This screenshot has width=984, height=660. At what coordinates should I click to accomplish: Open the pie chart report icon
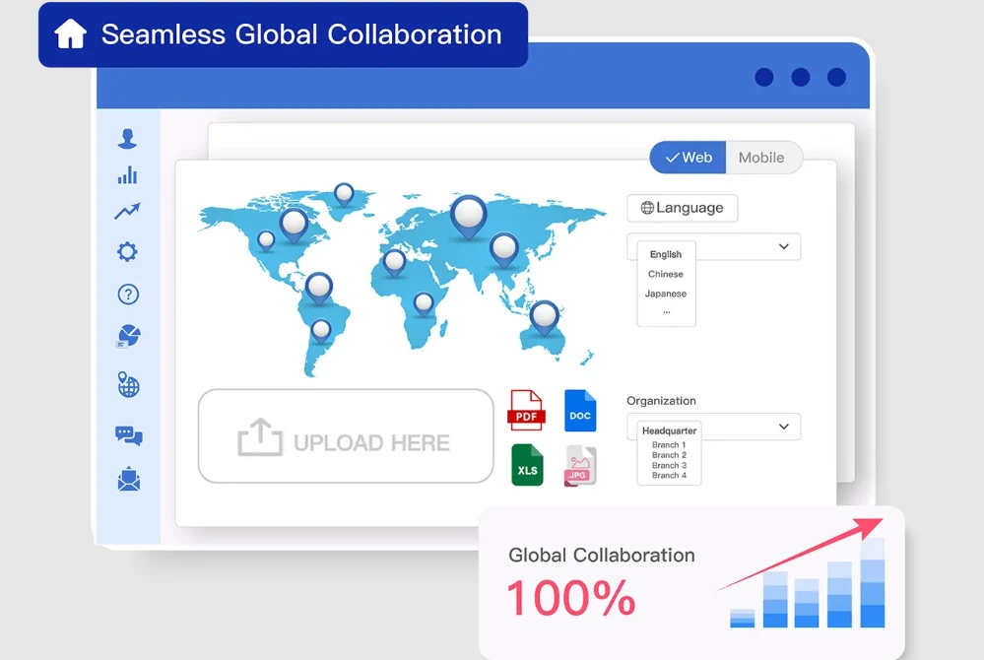click(x=128, y=336)
